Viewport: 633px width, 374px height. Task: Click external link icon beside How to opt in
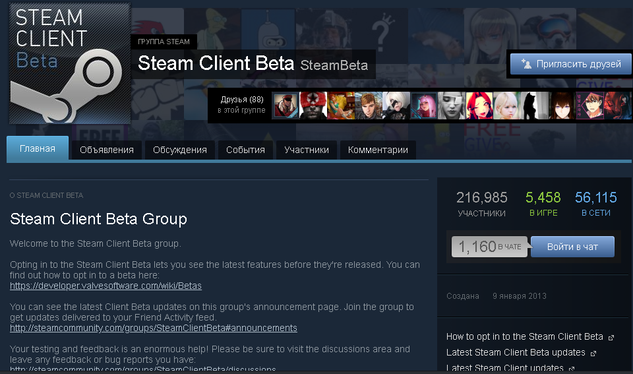click(611, 338)
